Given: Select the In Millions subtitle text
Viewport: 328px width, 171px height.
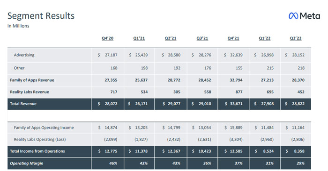Looking at the screenshot, I should pyautogui.click(x=18, y=26).
